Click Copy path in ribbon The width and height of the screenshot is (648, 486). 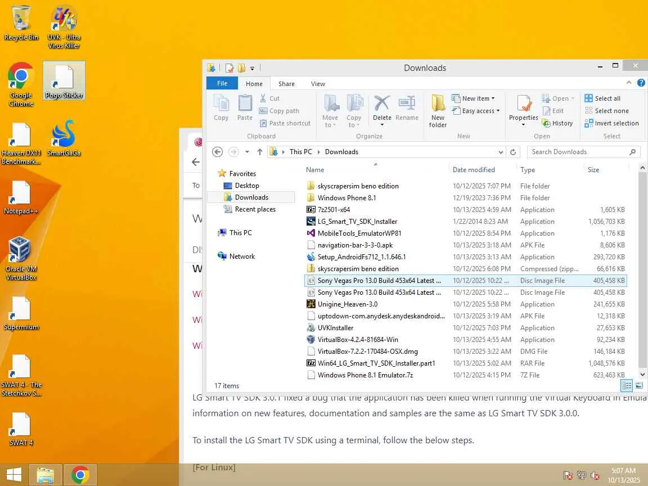coord(279,111)
